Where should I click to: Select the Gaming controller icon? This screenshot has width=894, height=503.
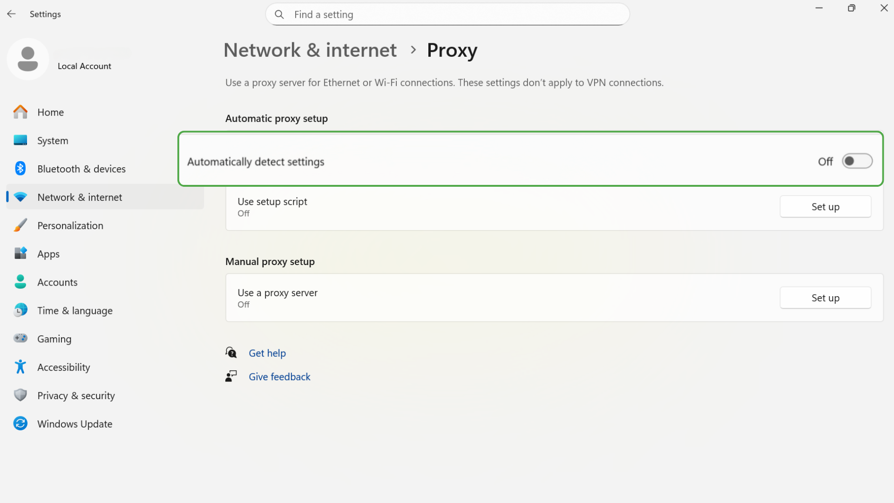[x=20, y=339]
